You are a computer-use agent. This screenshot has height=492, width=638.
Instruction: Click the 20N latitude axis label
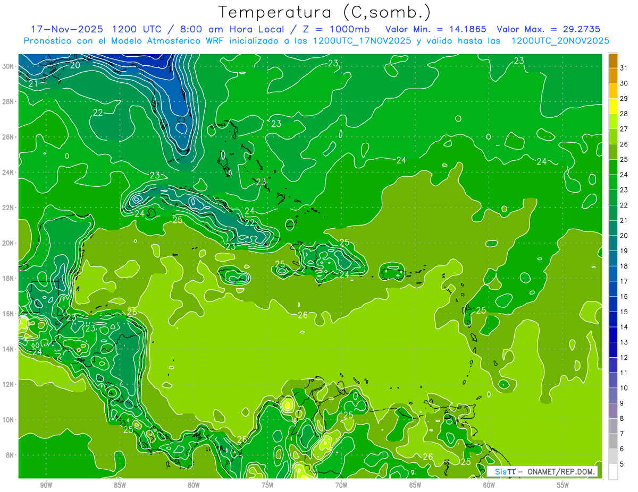(9, 243)
